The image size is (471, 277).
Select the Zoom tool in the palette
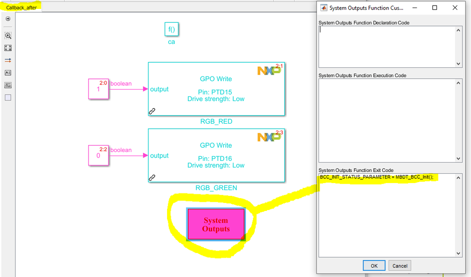pyautogui.click(x=8, y=36)
